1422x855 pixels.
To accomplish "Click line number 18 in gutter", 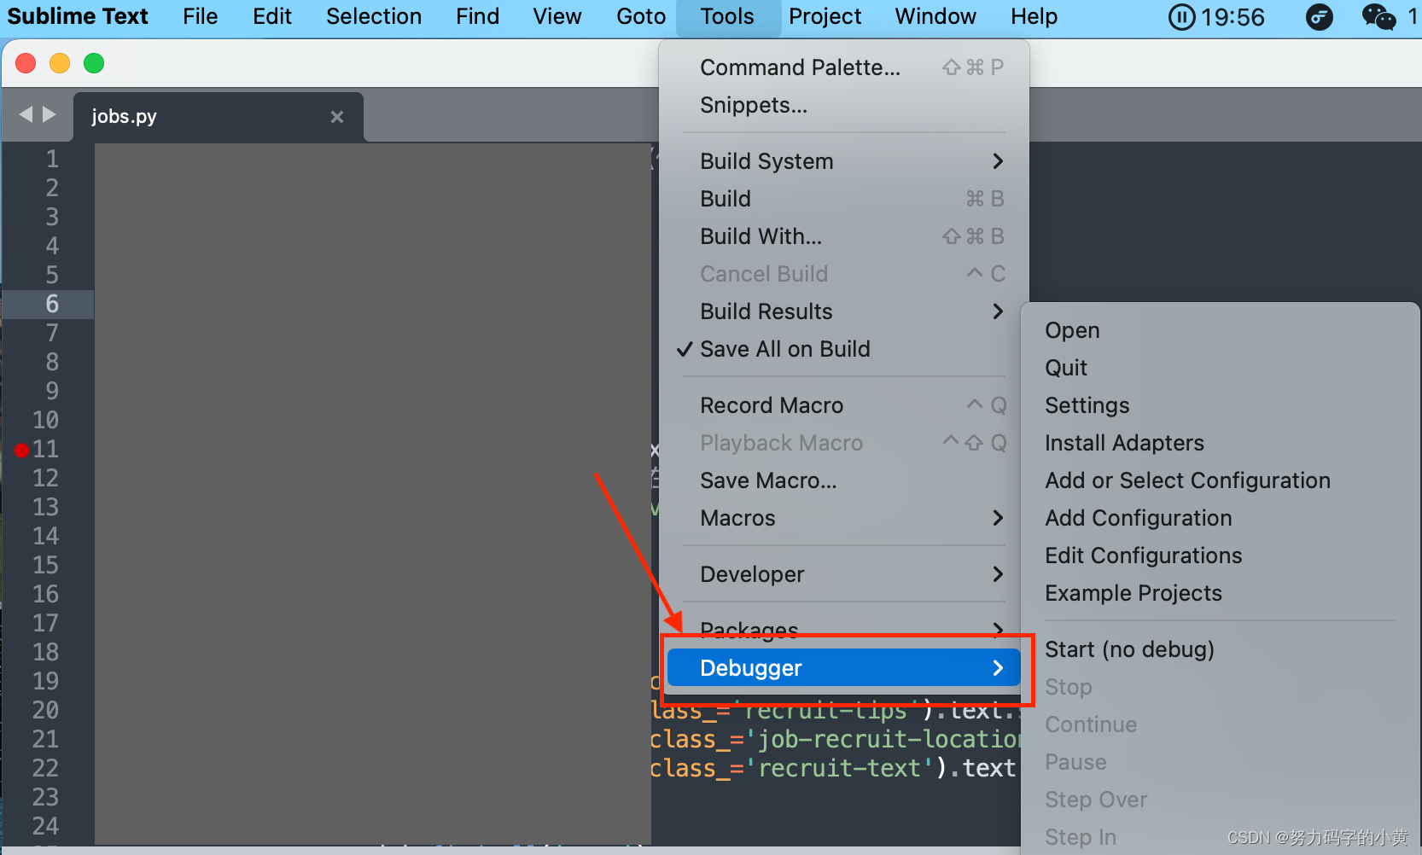I will tap(45, 653).
